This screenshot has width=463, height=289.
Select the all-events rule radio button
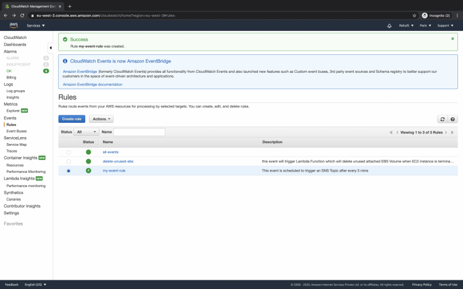pyautogui.click(x=69, y=152)
